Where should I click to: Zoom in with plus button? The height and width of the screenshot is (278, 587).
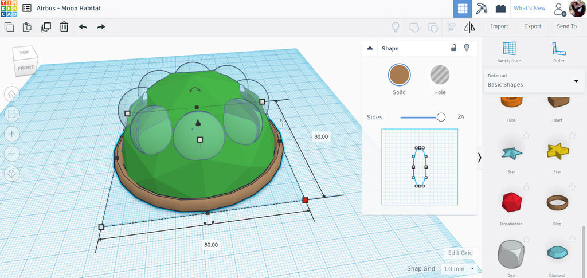pyautogui.click(x=12, y=134)
